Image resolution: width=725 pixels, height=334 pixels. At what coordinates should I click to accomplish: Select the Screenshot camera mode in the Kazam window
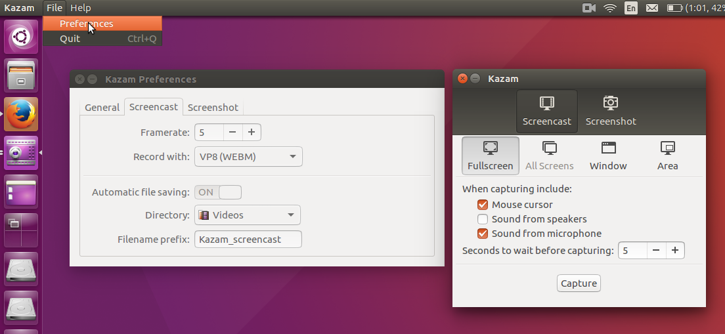[x=610, y=111]
